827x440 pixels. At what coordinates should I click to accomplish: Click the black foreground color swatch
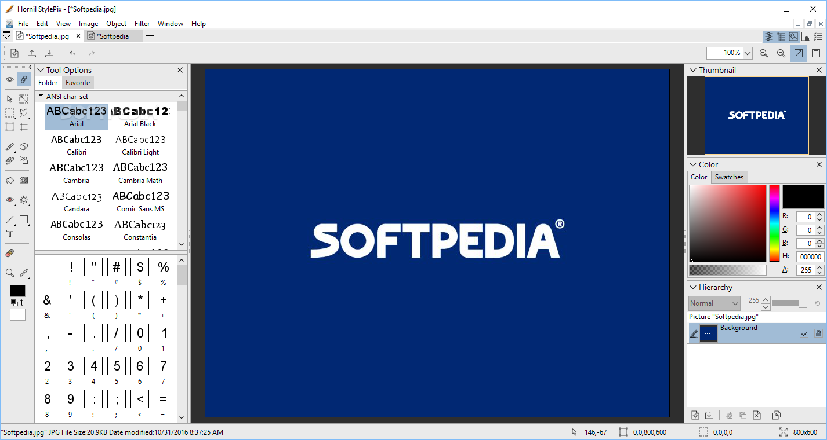coord(17,291)
